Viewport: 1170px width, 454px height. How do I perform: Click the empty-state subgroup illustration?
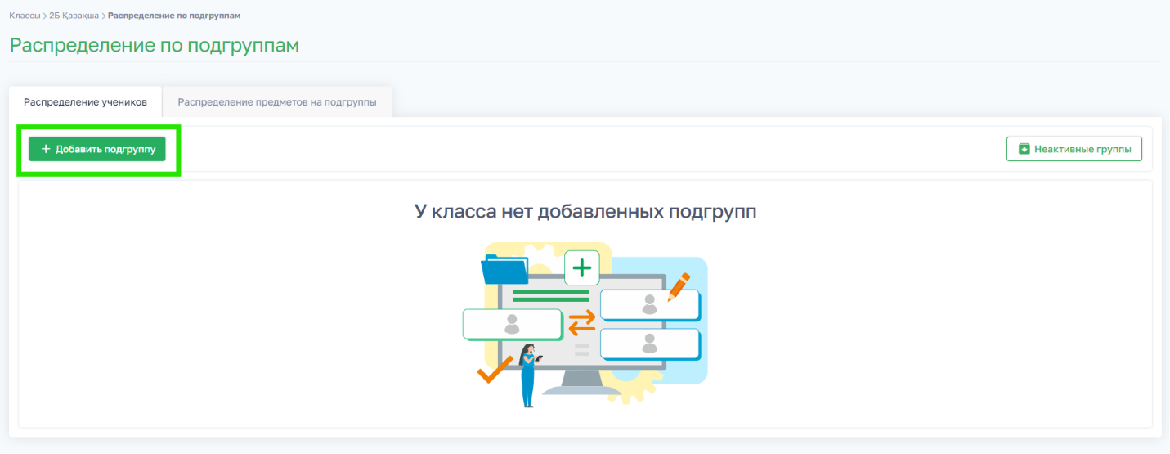click(x=585, y=324)
